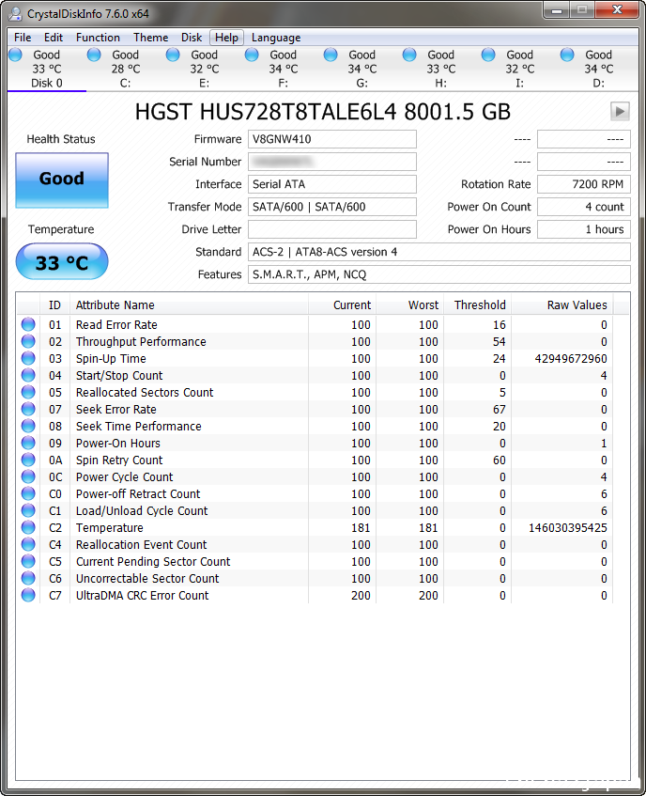Open the Disk menu
Viewport: 646px width, 796px height.
tap(192, 38)
